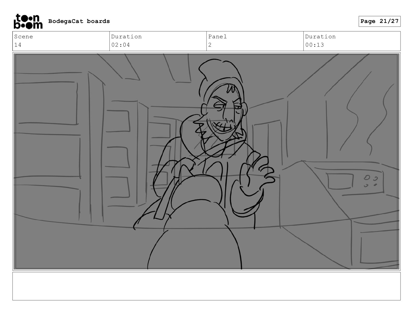Click the "Page 21/27" page indicator
This screenshot has width=413, height=319.
click(379, 21)
